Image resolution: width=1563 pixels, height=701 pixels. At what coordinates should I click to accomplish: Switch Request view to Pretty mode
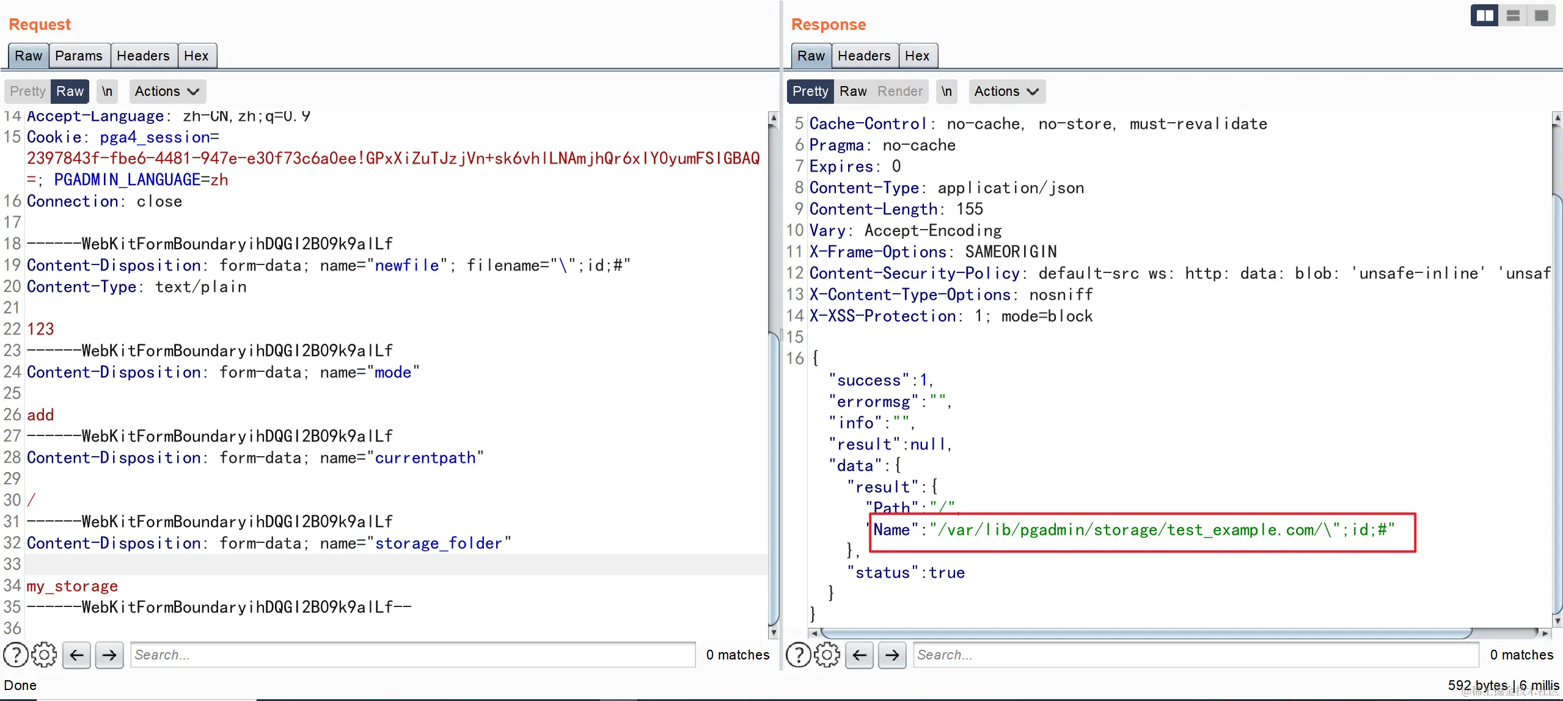click(x=27, y=91)
